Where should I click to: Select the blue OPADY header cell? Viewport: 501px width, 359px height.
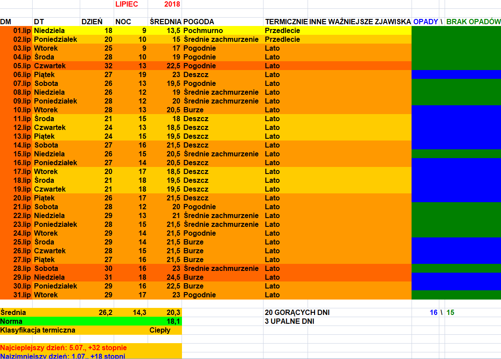coord(425,22)
